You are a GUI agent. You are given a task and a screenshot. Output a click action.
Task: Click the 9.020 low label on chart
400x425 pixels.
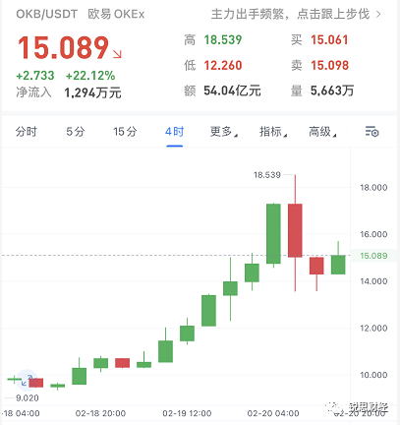click(x=28, y=397)
